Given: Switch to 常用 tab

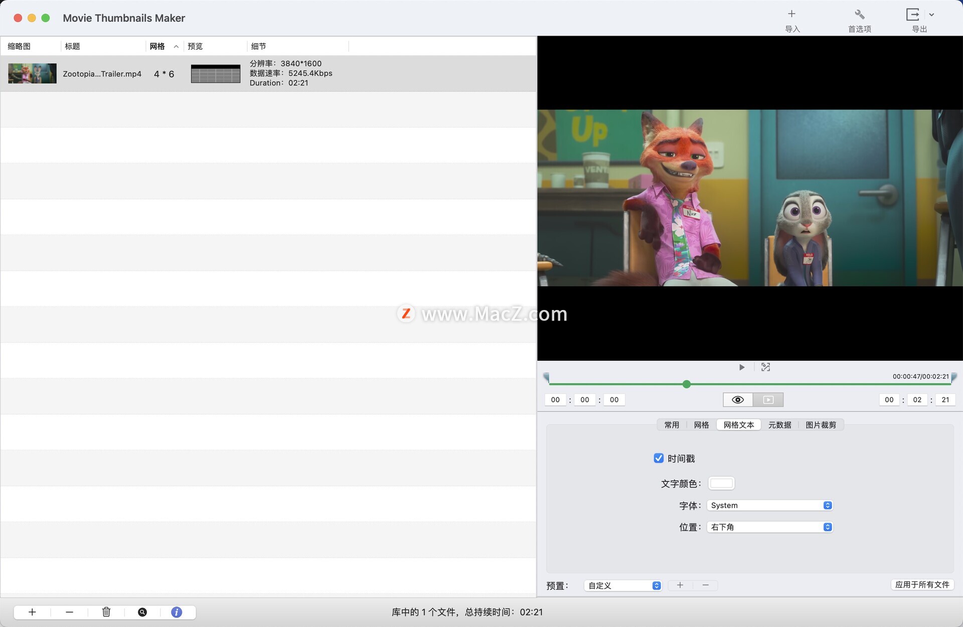Looking at the screenshot, I should point(672,425).
